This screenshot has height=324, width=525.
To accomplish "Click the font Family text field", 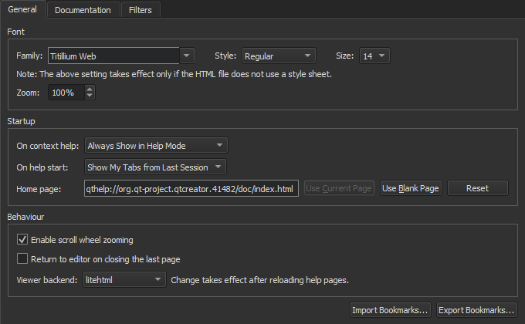I will click(x=113, y=56).
